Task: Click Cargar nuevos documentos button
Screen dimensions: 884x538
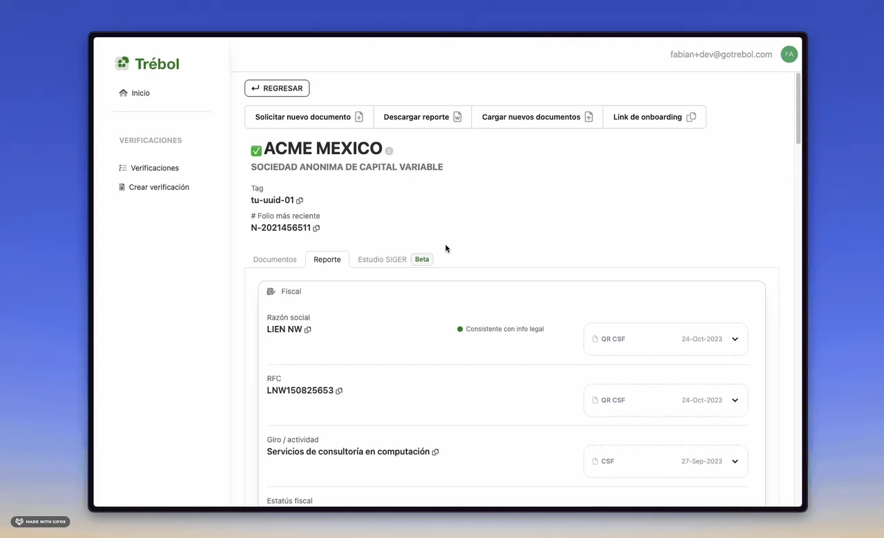Action: 537,117
